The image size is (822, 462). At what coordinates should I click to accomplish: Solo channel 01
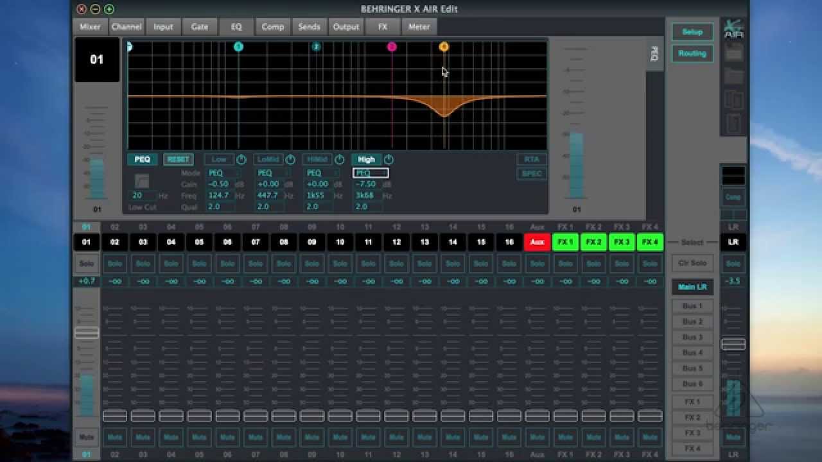(x=86, y=263)
